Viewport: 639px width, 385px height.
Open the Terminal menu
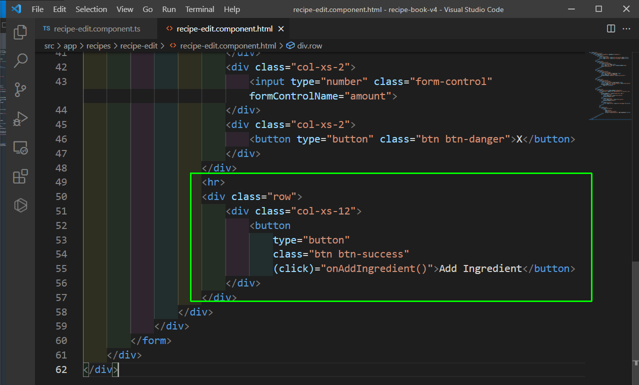[x=200, y=9]
